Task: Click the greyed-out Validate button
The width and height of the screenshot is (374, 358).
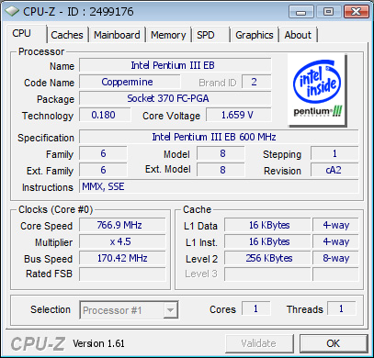Action: [259, 343]
